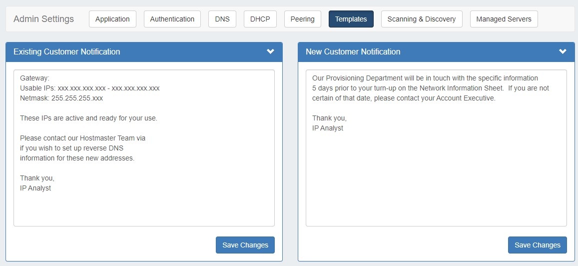This screenshot has height=266, width=578.
Task: Open the Application settings tab
Action: click(x=112, y=19)
